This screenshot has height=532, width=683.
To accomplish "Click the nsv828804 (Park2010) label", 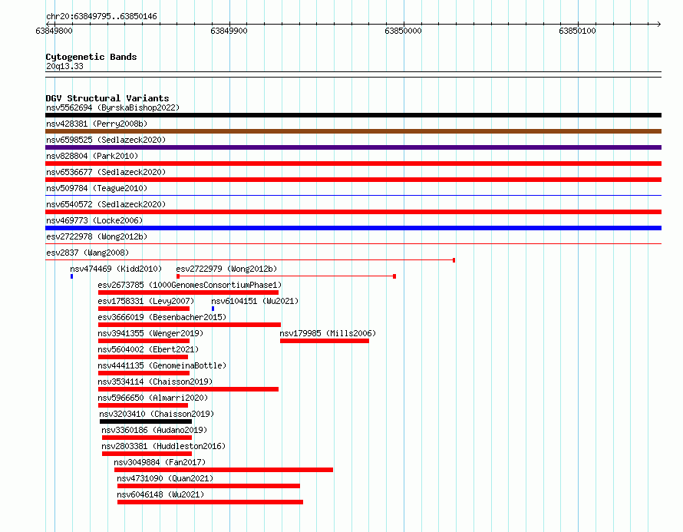I will 92,156.
